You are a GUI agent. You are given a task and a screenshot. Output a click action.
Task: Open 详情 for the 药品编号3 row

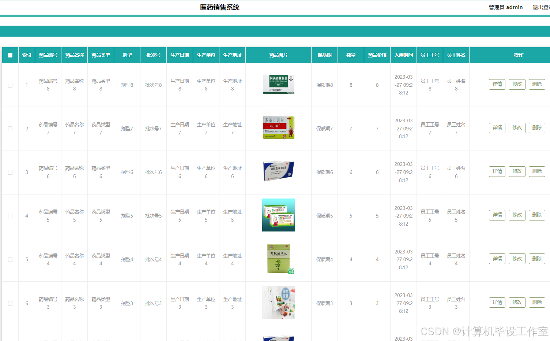[x=497, y=303]
